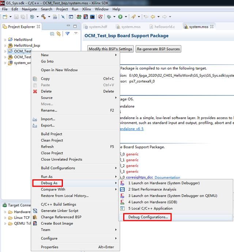Click the Change Referenced BSP icon

[x=35, y=217]
